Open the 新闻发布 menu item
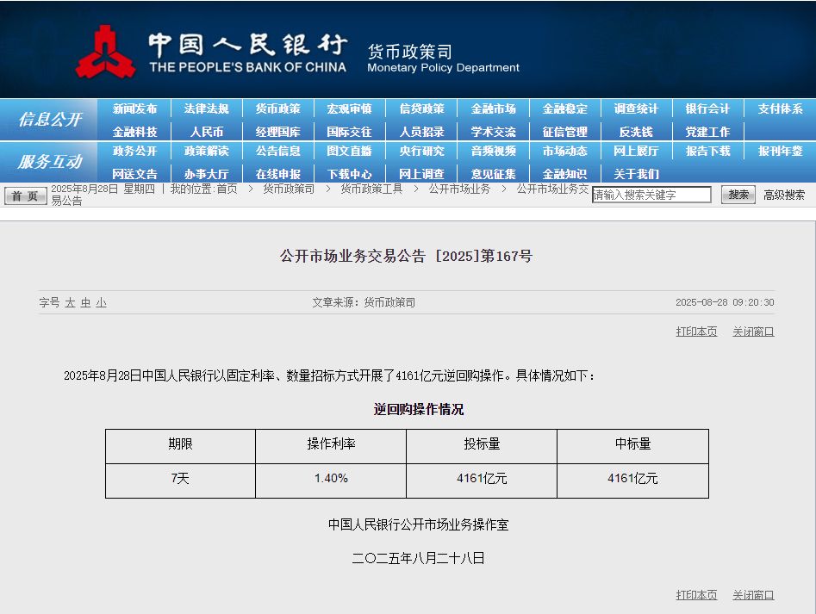 (134, 109)
